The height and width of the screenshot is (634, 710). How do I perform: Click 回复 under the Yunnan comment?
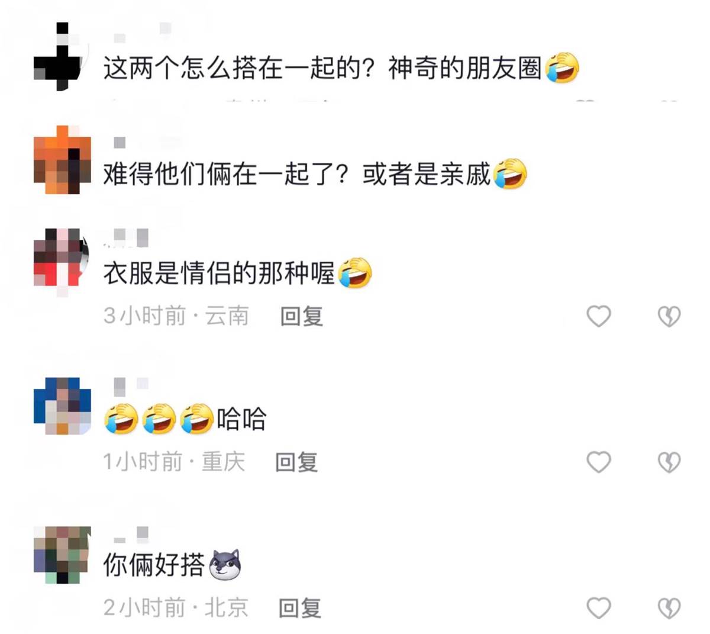point(302,316)
